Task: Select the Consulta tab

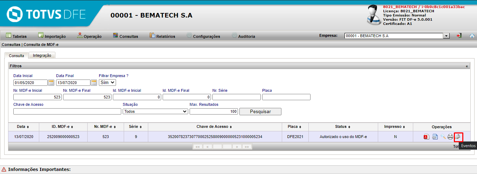Action: [x=16, y=56]
